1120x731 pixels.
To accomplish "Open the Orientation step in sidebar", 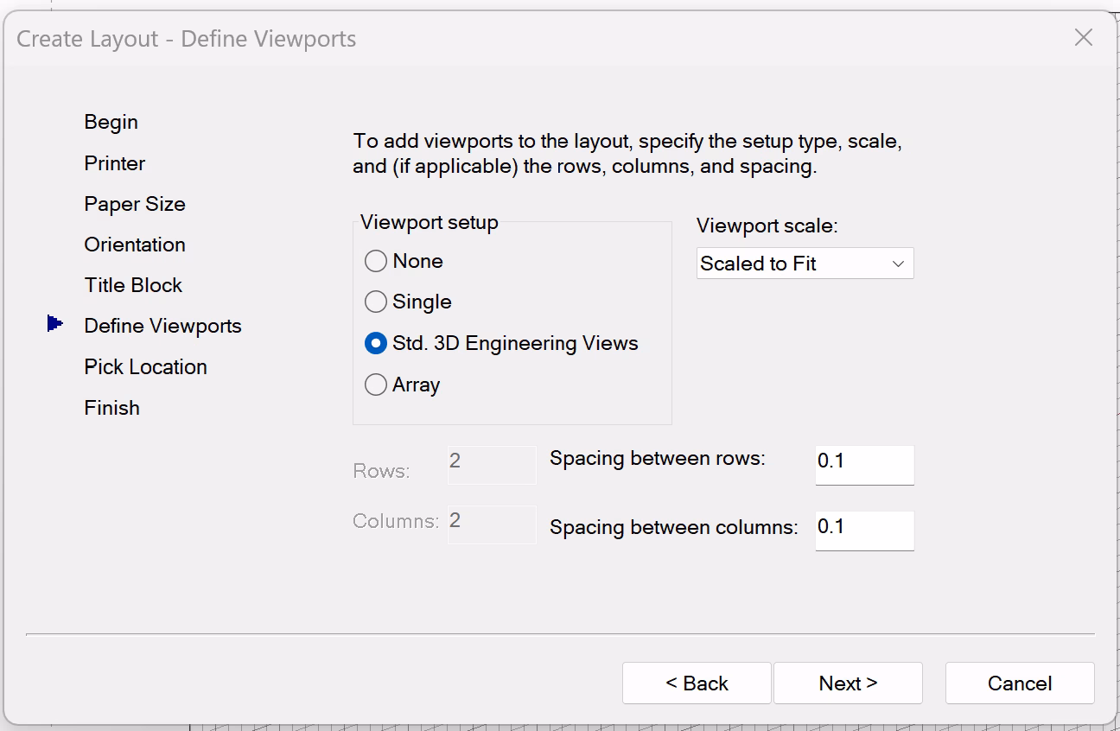I will click(x=135, y=245).
